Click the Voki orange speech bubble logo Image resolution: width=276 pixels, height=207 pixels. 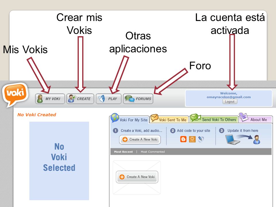coord(15,95)
